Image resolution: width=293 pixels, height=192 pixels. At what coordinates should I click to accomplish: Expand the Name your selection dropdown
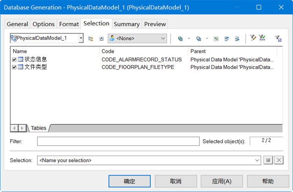[x=257, y=160]
